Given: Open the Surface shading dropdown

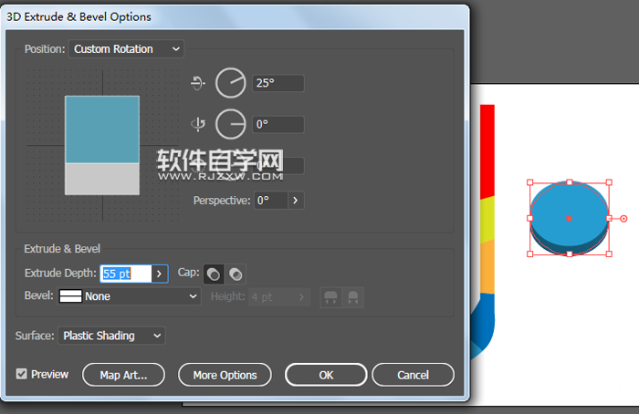Looking at the screenshot, I should 111,336.
